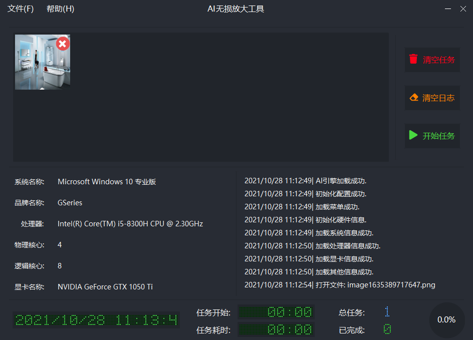The height and width of the screenshot is (340, 473).
Task: Click the 开始任务 button label
Action: tap(438, 136)
